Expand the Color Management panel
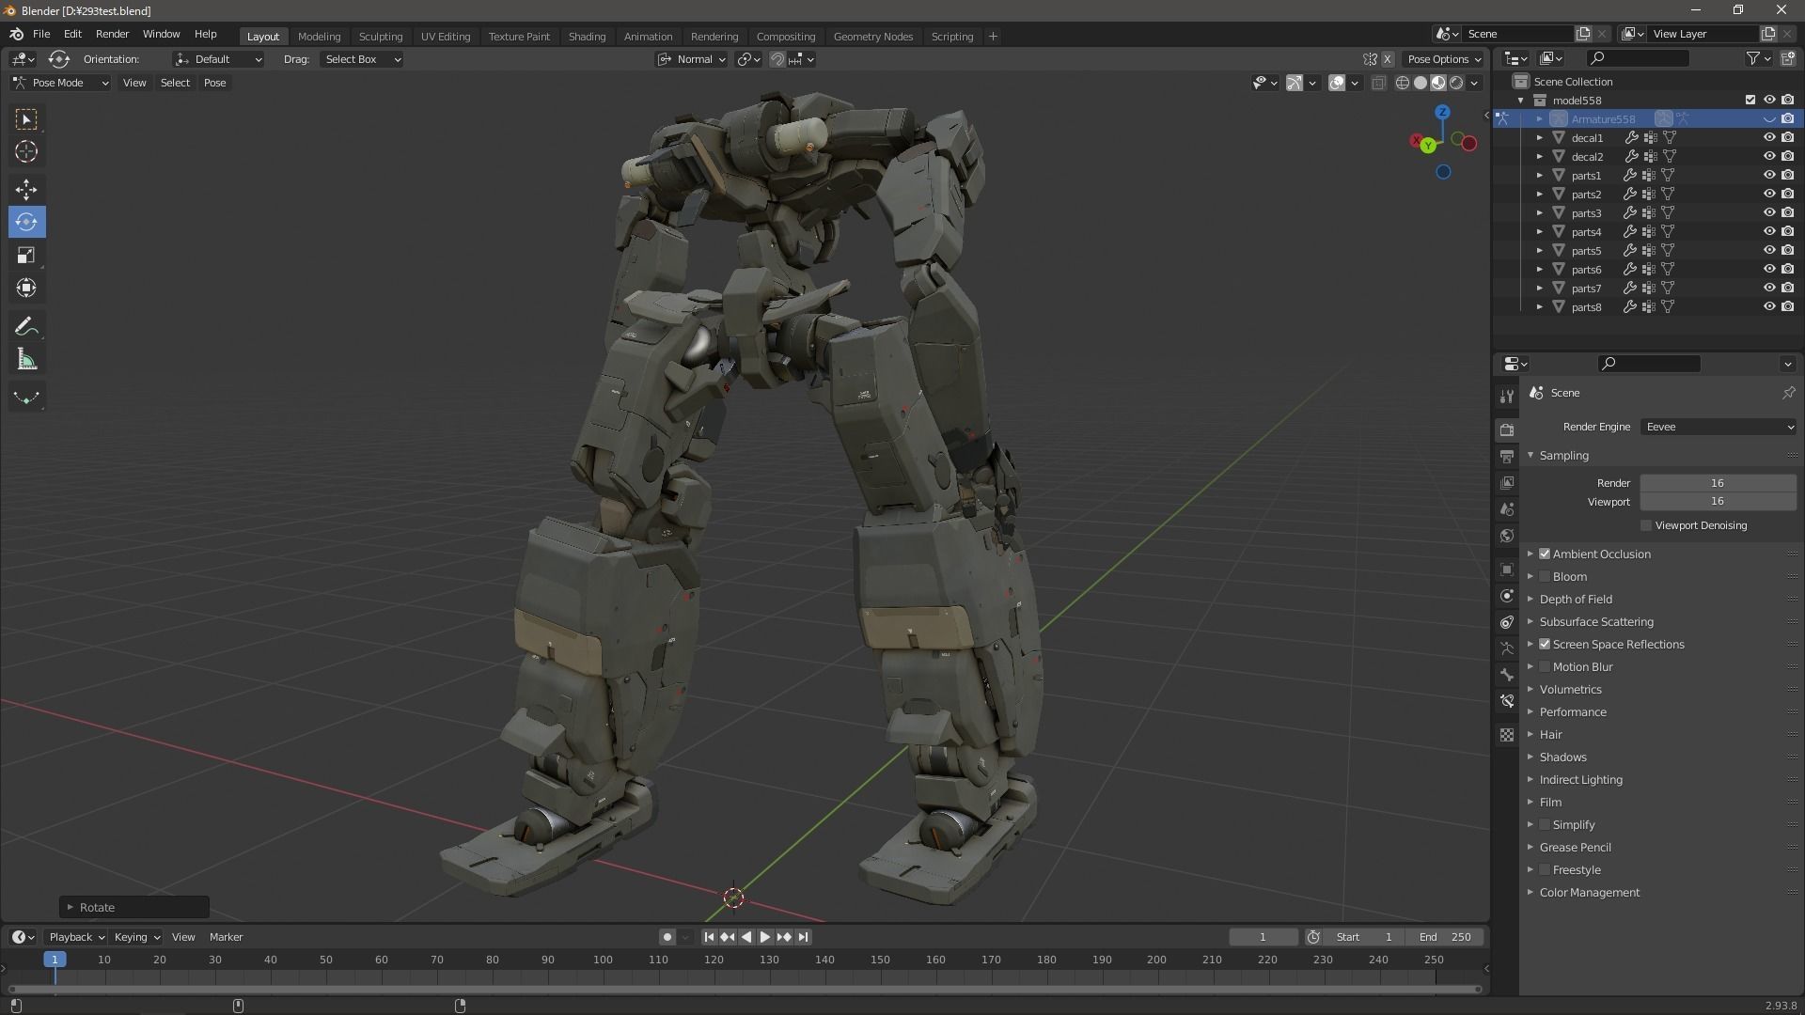 [1589, 892]
